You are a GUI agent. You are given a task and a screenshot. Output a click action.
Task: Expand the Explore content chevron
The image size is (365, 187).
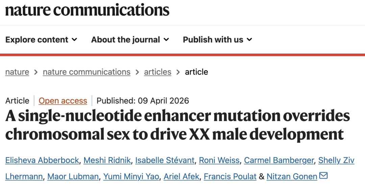(74, 40)
